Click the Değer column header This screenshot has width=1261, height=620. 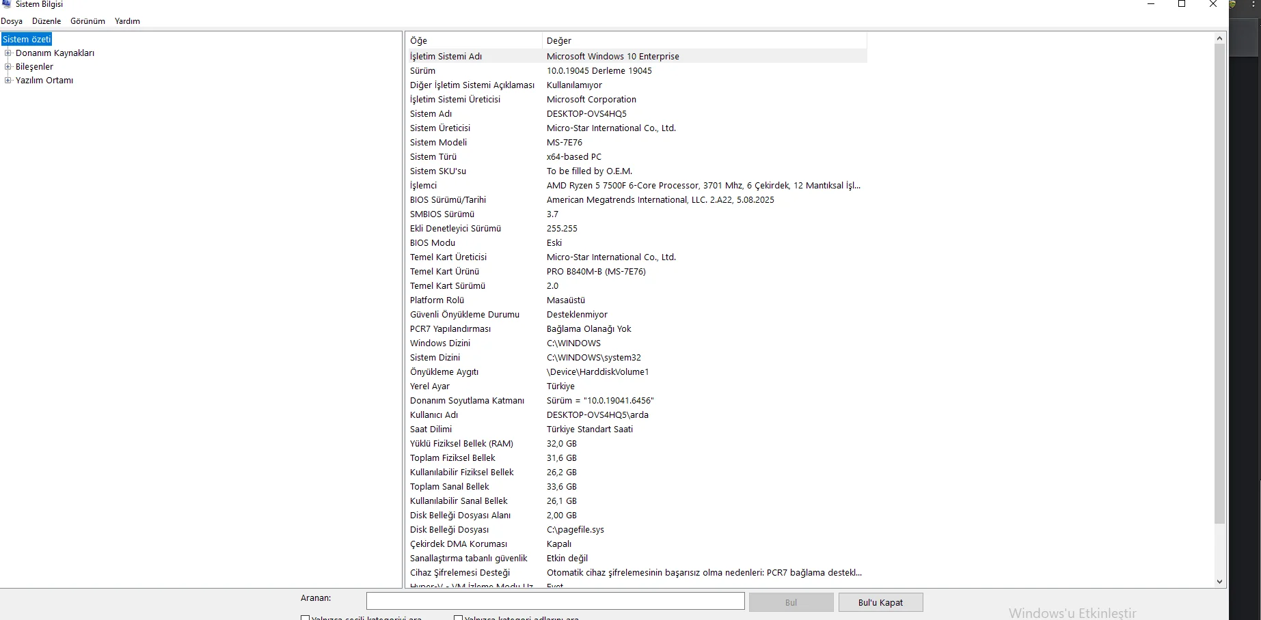pyautogui.click(x=705, y=40)
